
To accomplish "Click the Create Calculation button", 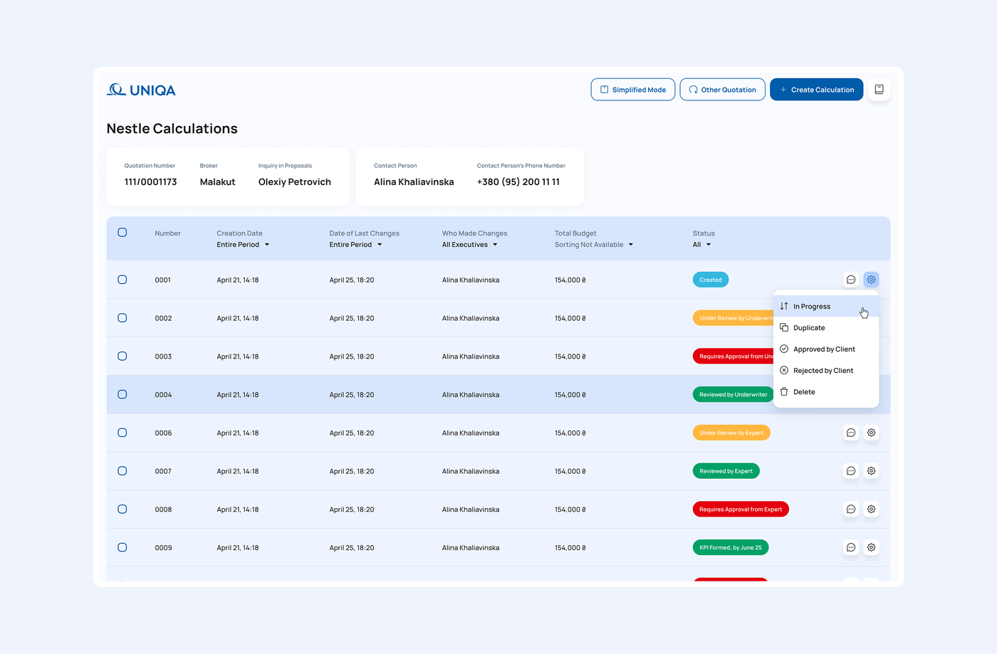I will pos(816,90).
